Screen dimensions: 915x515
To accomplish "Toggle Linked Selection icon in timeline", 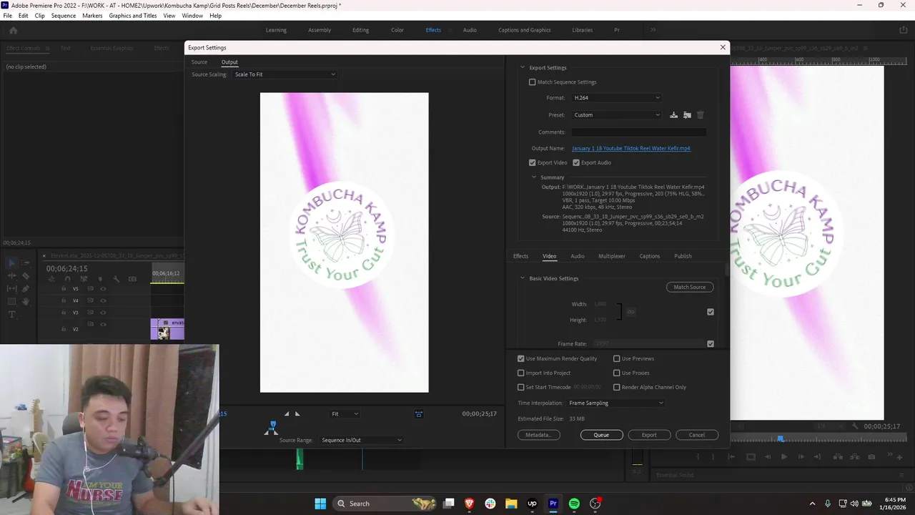I will tap(84, 279).
